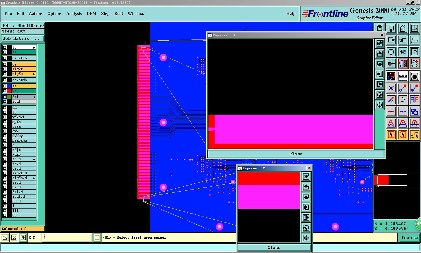Image resolution: width=421 pixels, height=253 pixels.
Task: Open the DFM menu
Action: 92,13
